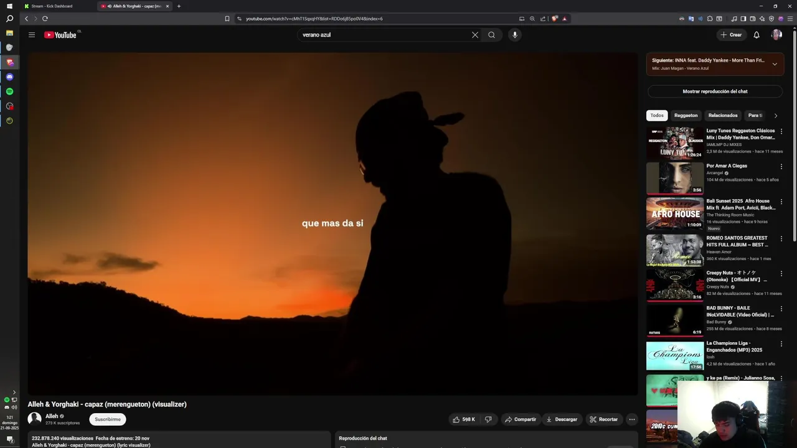
Task: Bookmark this page in the address bar
Action: pos(227,19)
